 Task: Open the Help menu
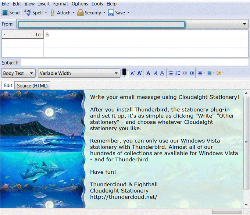click(111, 4)
